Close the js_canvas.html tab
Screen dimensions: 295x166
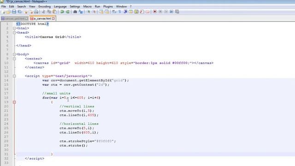tap(53, 18)
